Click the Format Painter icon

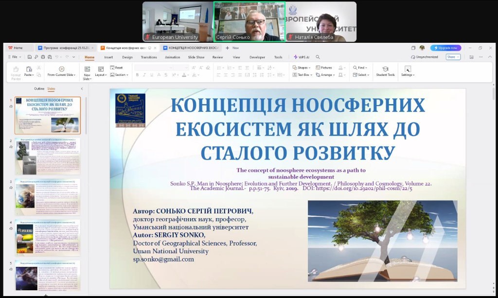(x=16, y=70)
